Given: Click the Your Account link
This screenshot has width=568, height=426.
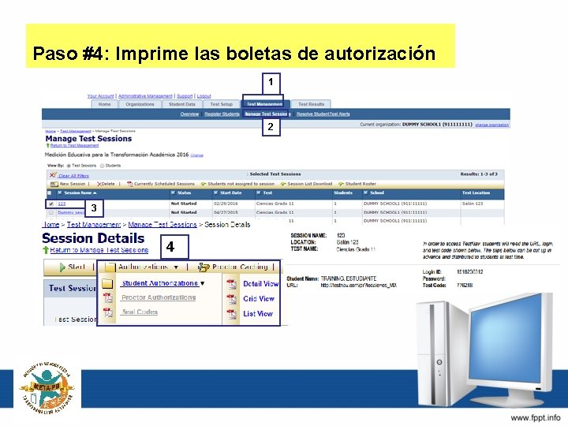Looking at the screenshot, I should (x=100, y=96).
